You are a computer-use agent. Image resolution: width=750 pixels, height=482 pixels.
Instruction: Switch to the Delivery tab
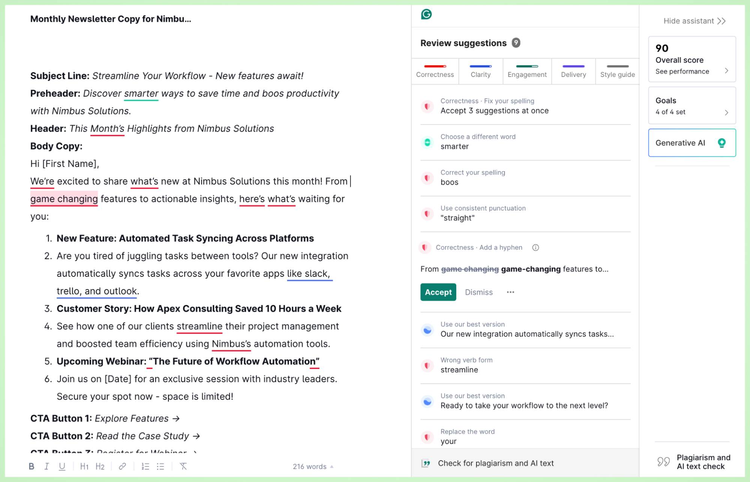click(x=573, y=71)
